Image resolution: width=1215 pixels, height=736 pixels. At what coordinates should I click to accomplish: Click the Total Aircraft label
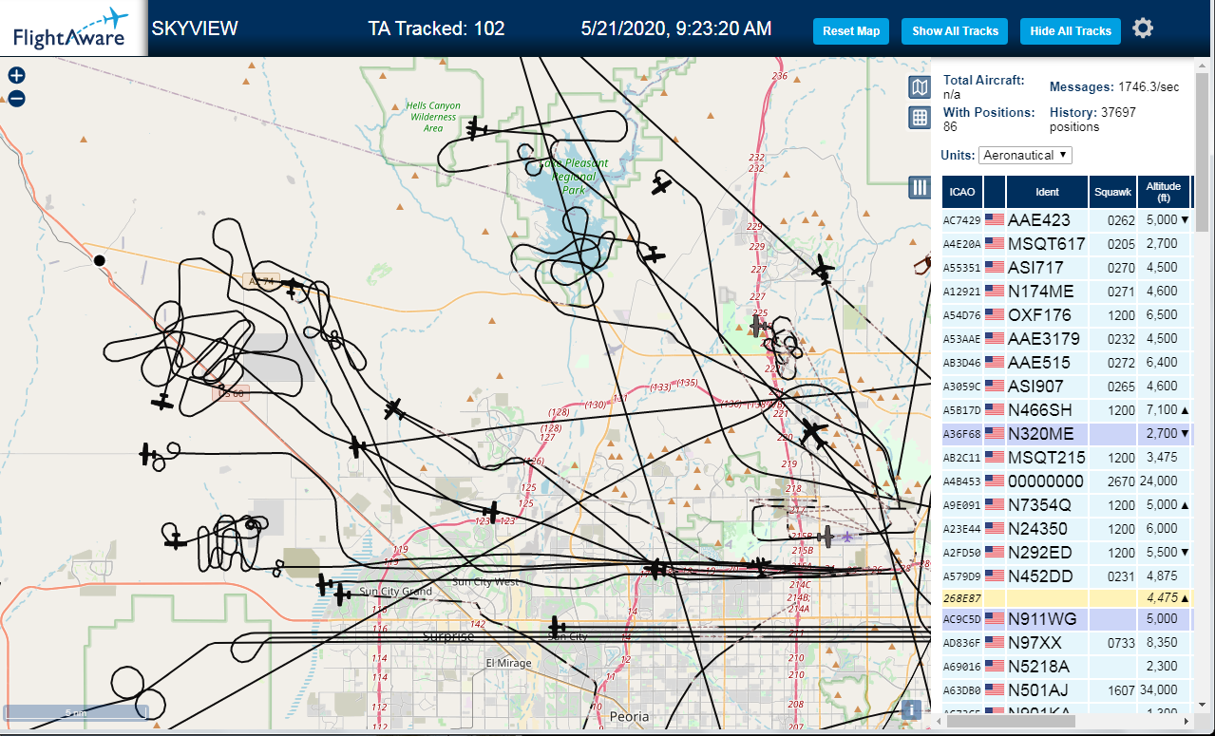pos(984,81)
